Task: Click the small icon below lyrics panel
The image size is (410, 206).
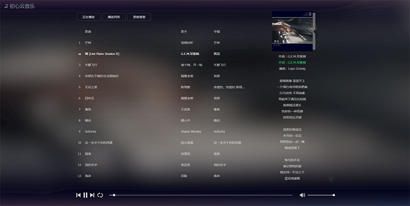Action: (x=331, y=179)
